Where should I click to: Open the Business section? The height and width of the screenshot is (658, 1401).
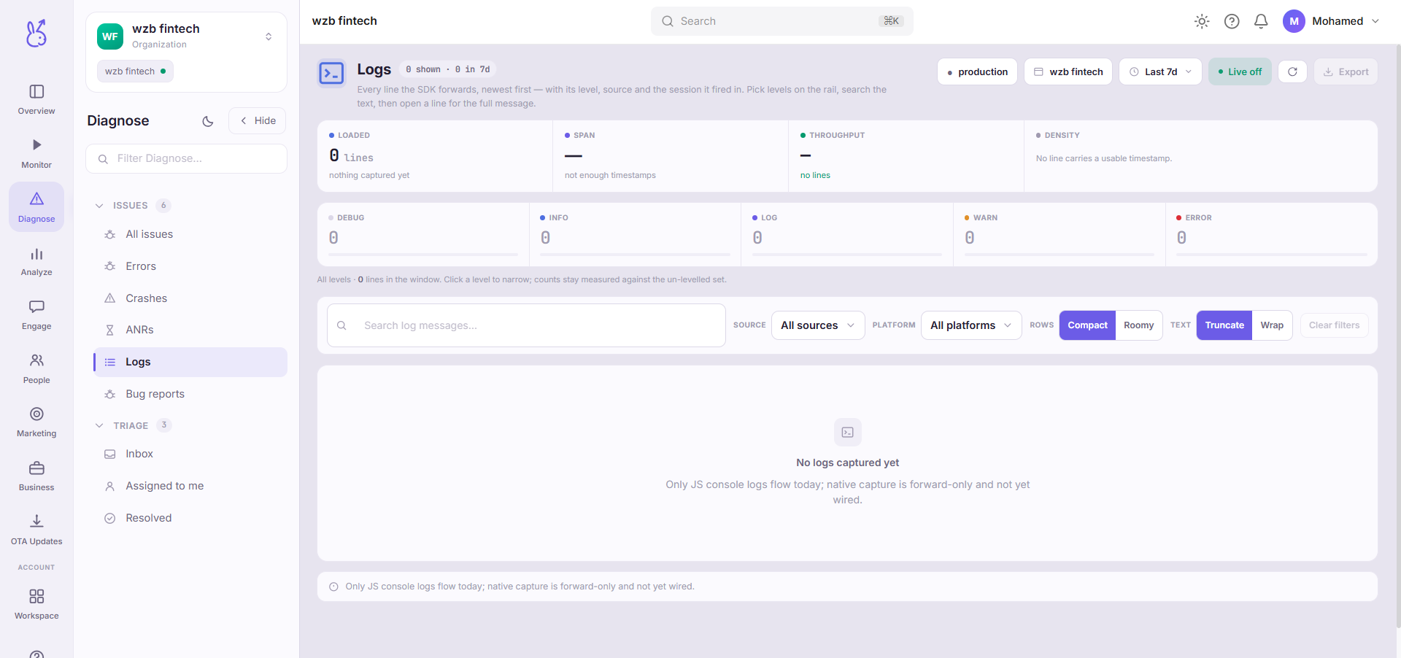tap(36, 476)
